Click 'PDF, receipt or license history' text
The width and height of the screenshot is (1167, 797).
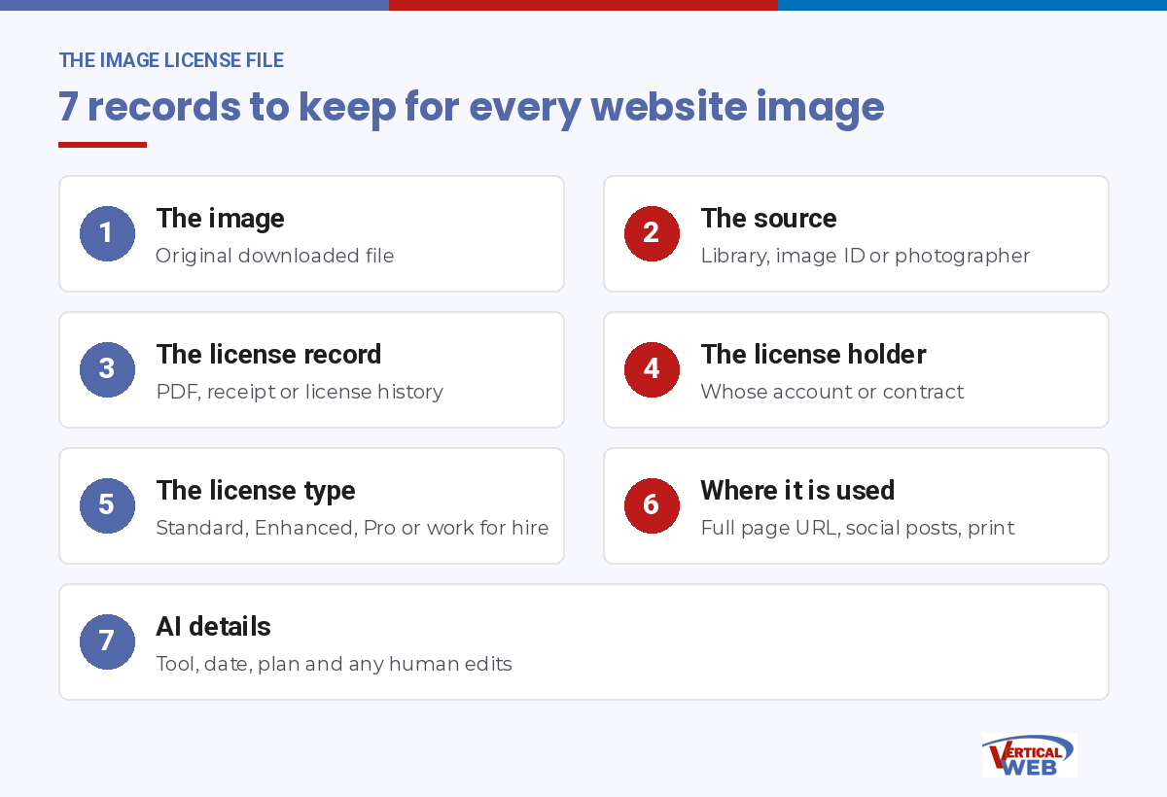pyautogui.click(x=300, y=392)
